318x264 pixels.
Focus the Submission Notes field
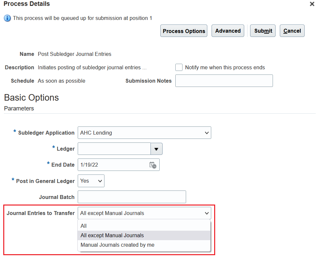click(x=224, y=81)
